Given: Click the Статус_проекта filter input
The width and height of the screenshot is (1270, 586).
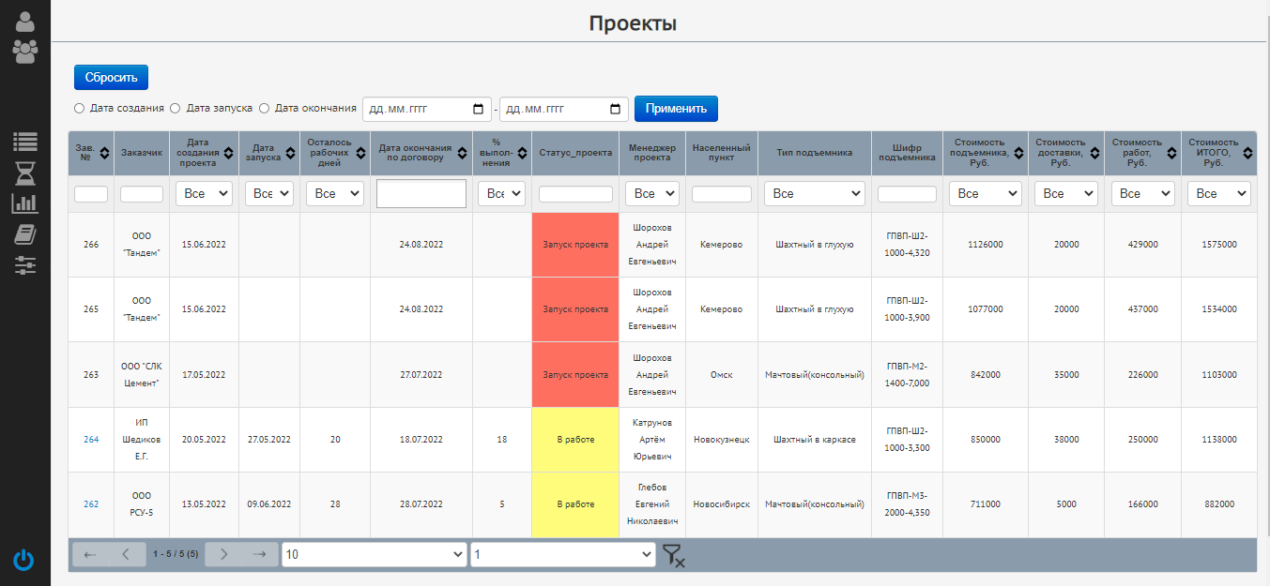Looking at the screenshot, I should click(x=575, y=194).
